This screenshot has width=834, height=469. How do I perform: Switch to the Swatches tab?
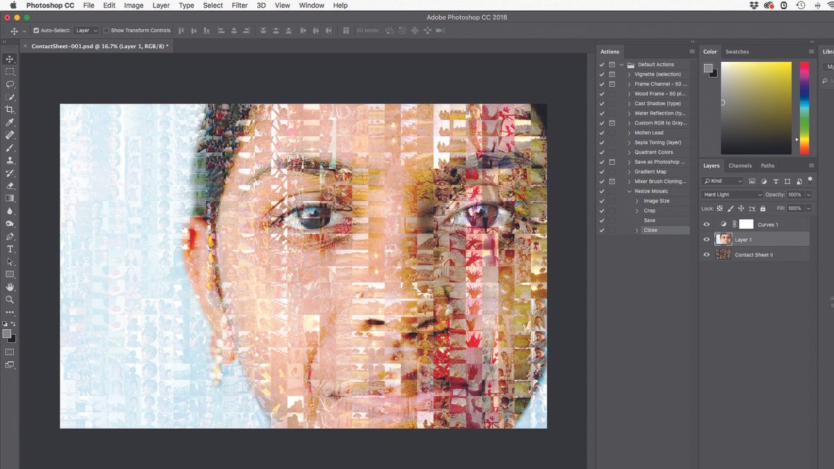click(x=737, y=51)
